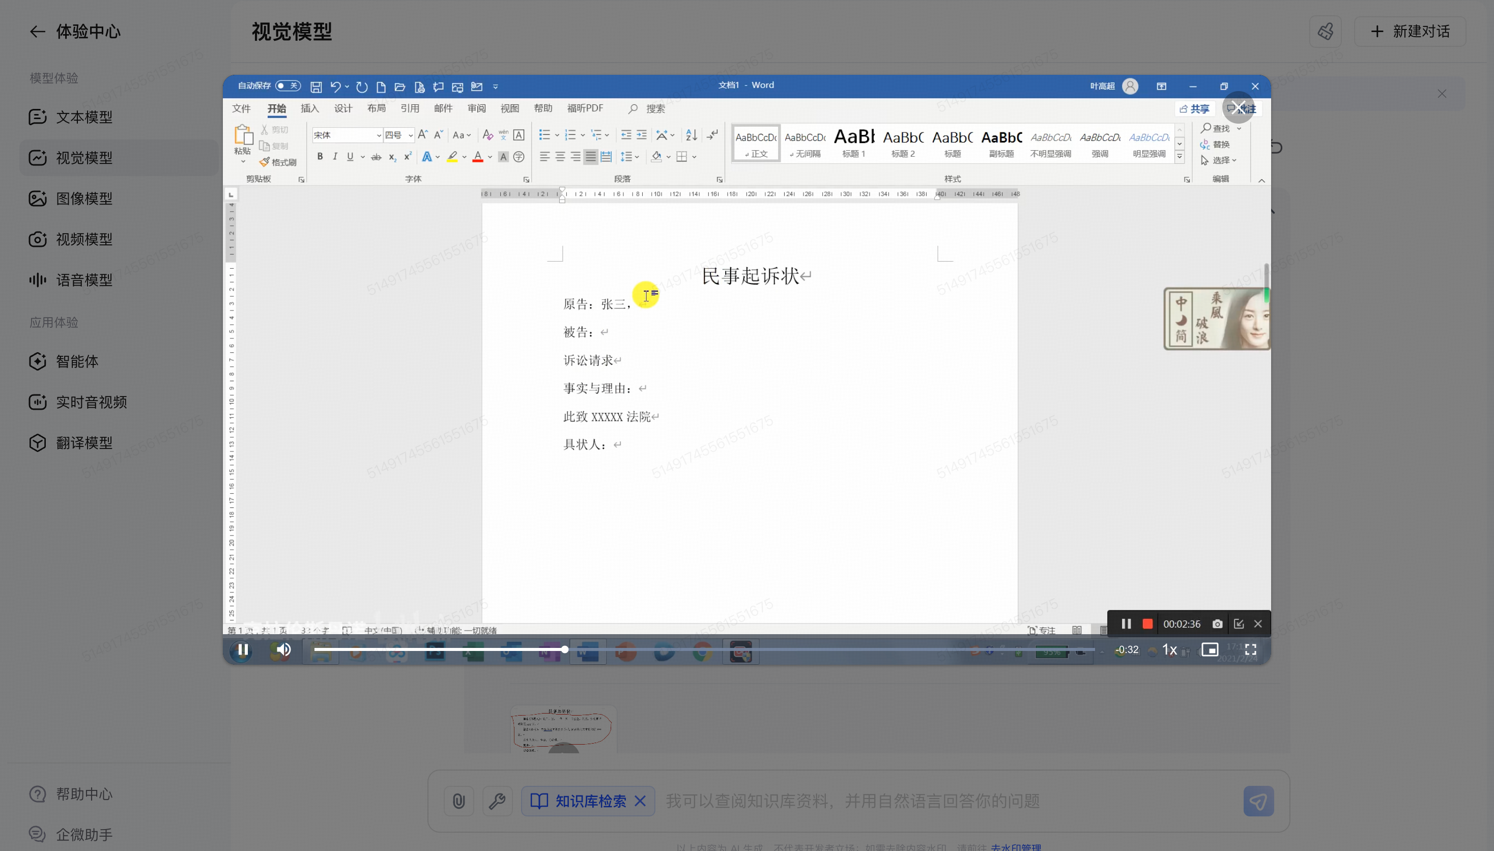The image size is (1494, 851).
Task: Mute the video volume
Action: (284, 649)
